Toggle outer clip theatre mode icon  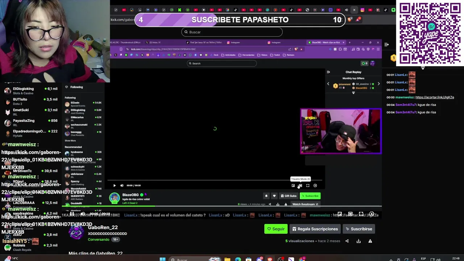point(350,214)
